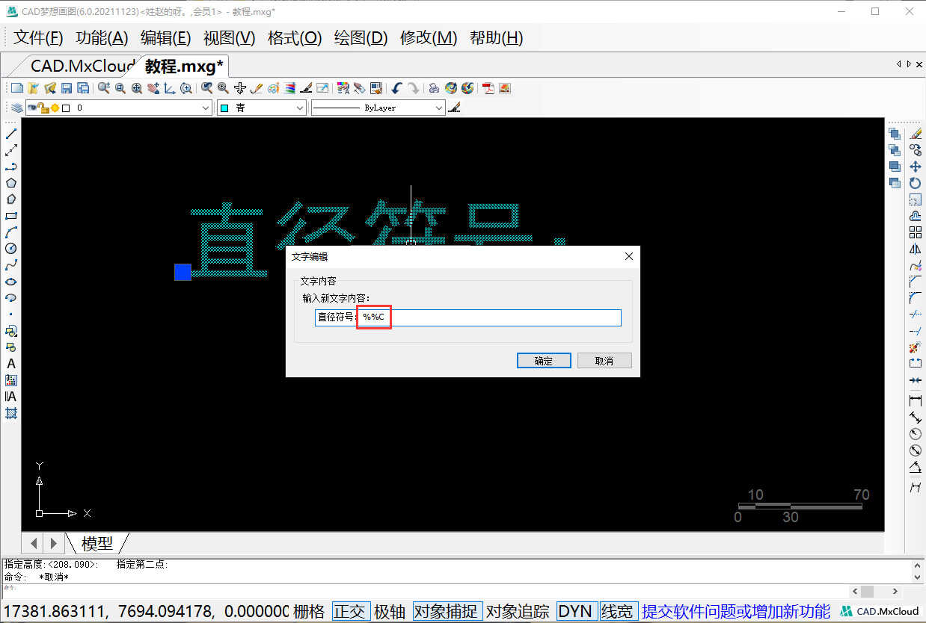The height and width of the screenshot is (623, 926).
Task: Select the Linear dimension tool
Action: [916, 401]
